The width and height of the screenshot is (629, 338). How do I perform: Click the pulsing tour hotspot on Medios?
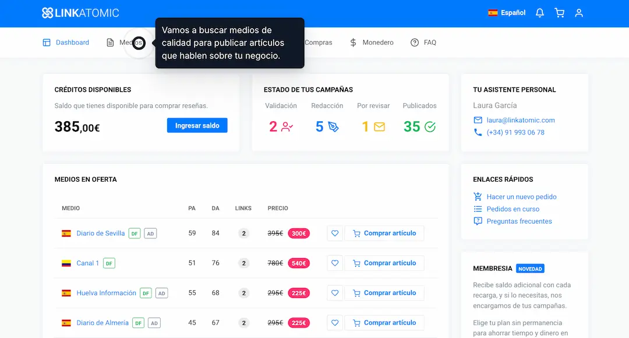(139, 43)
